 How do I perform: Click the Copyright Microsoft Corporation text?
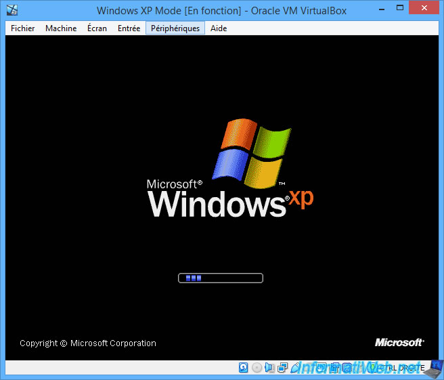[x=88, y=343]
